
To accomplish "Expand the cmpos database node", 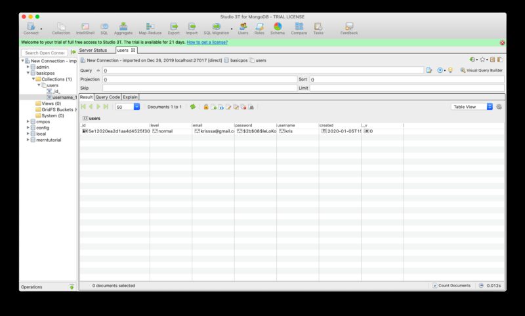I will (x=28, y=121).
